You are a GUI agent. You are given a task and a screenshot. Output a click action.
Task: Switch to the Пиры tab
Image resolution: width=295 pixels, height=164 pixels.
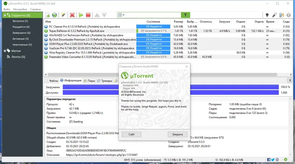click(89, 81)
